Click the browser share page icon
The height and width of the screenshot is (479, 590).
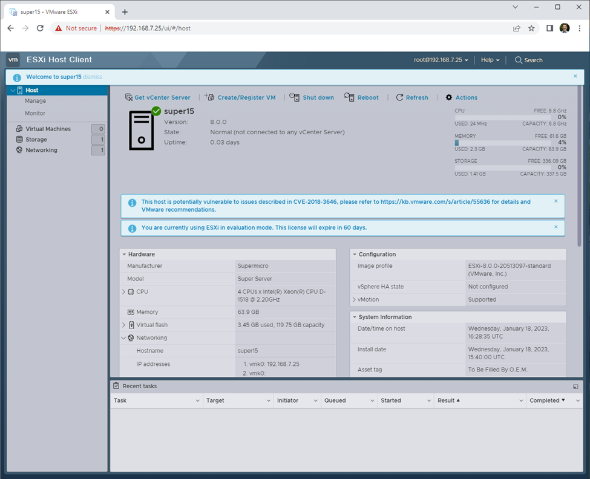517,28
